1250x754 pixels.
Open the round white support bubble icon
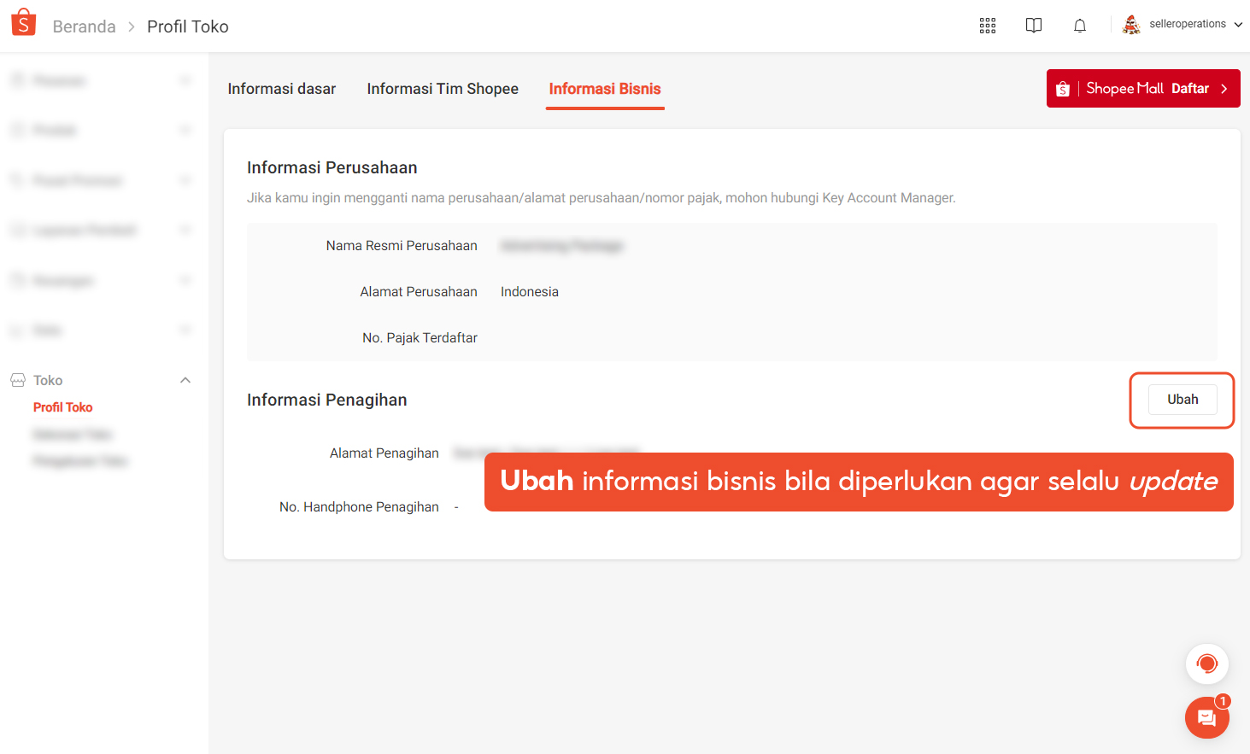click(x=1206, y=663)
